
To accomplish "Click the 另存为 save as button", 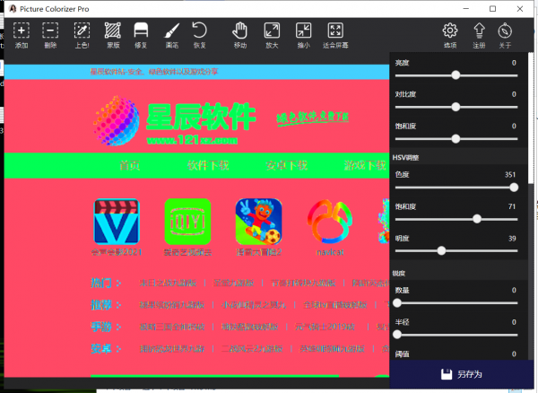I will 462,374.
